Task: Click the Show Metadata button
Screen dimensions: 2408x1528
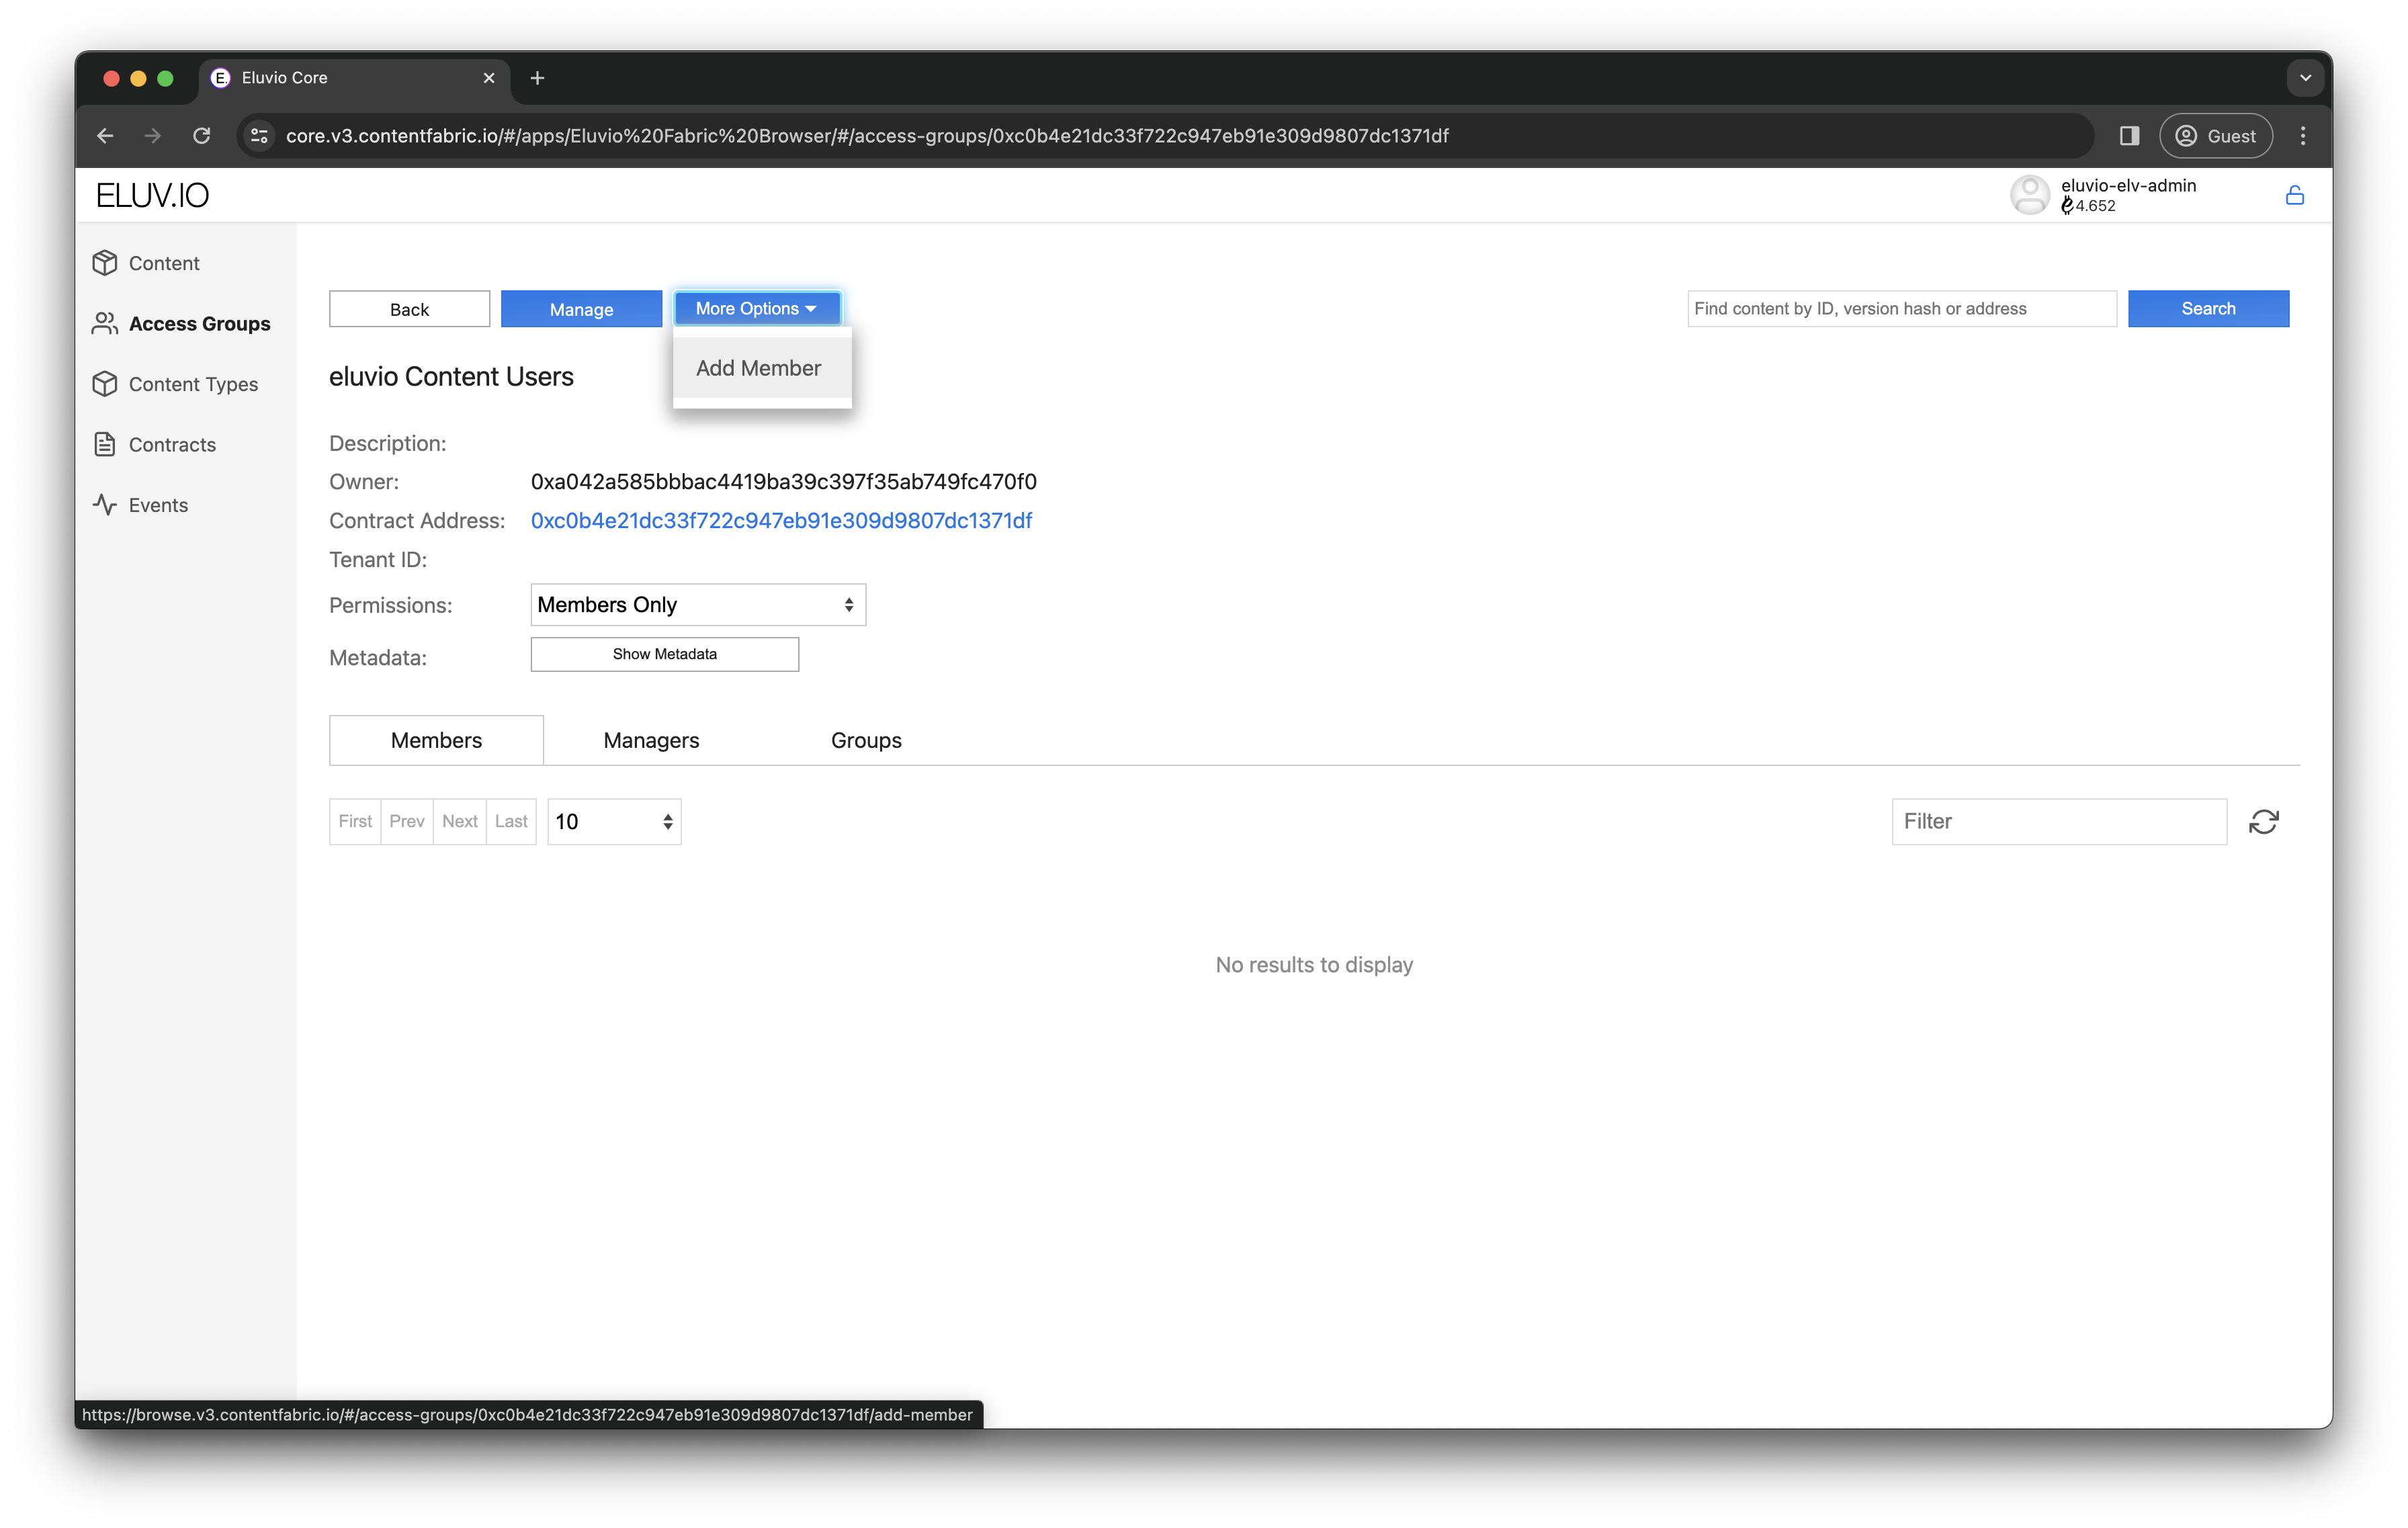Action: click(x=664, y=654)
